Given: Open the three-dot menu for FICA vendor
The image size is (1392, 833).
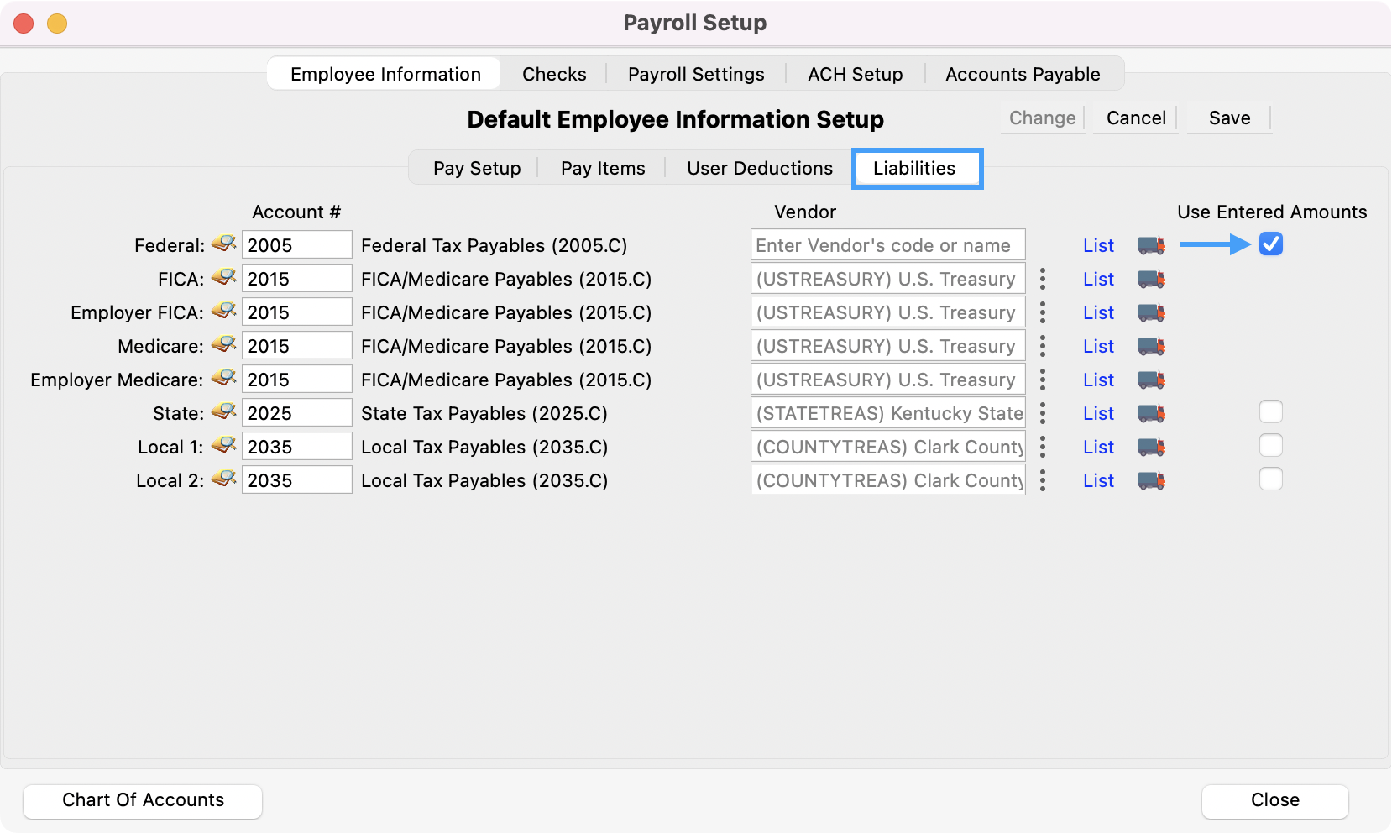Looking at the screenshot, I should [1043, 279].
